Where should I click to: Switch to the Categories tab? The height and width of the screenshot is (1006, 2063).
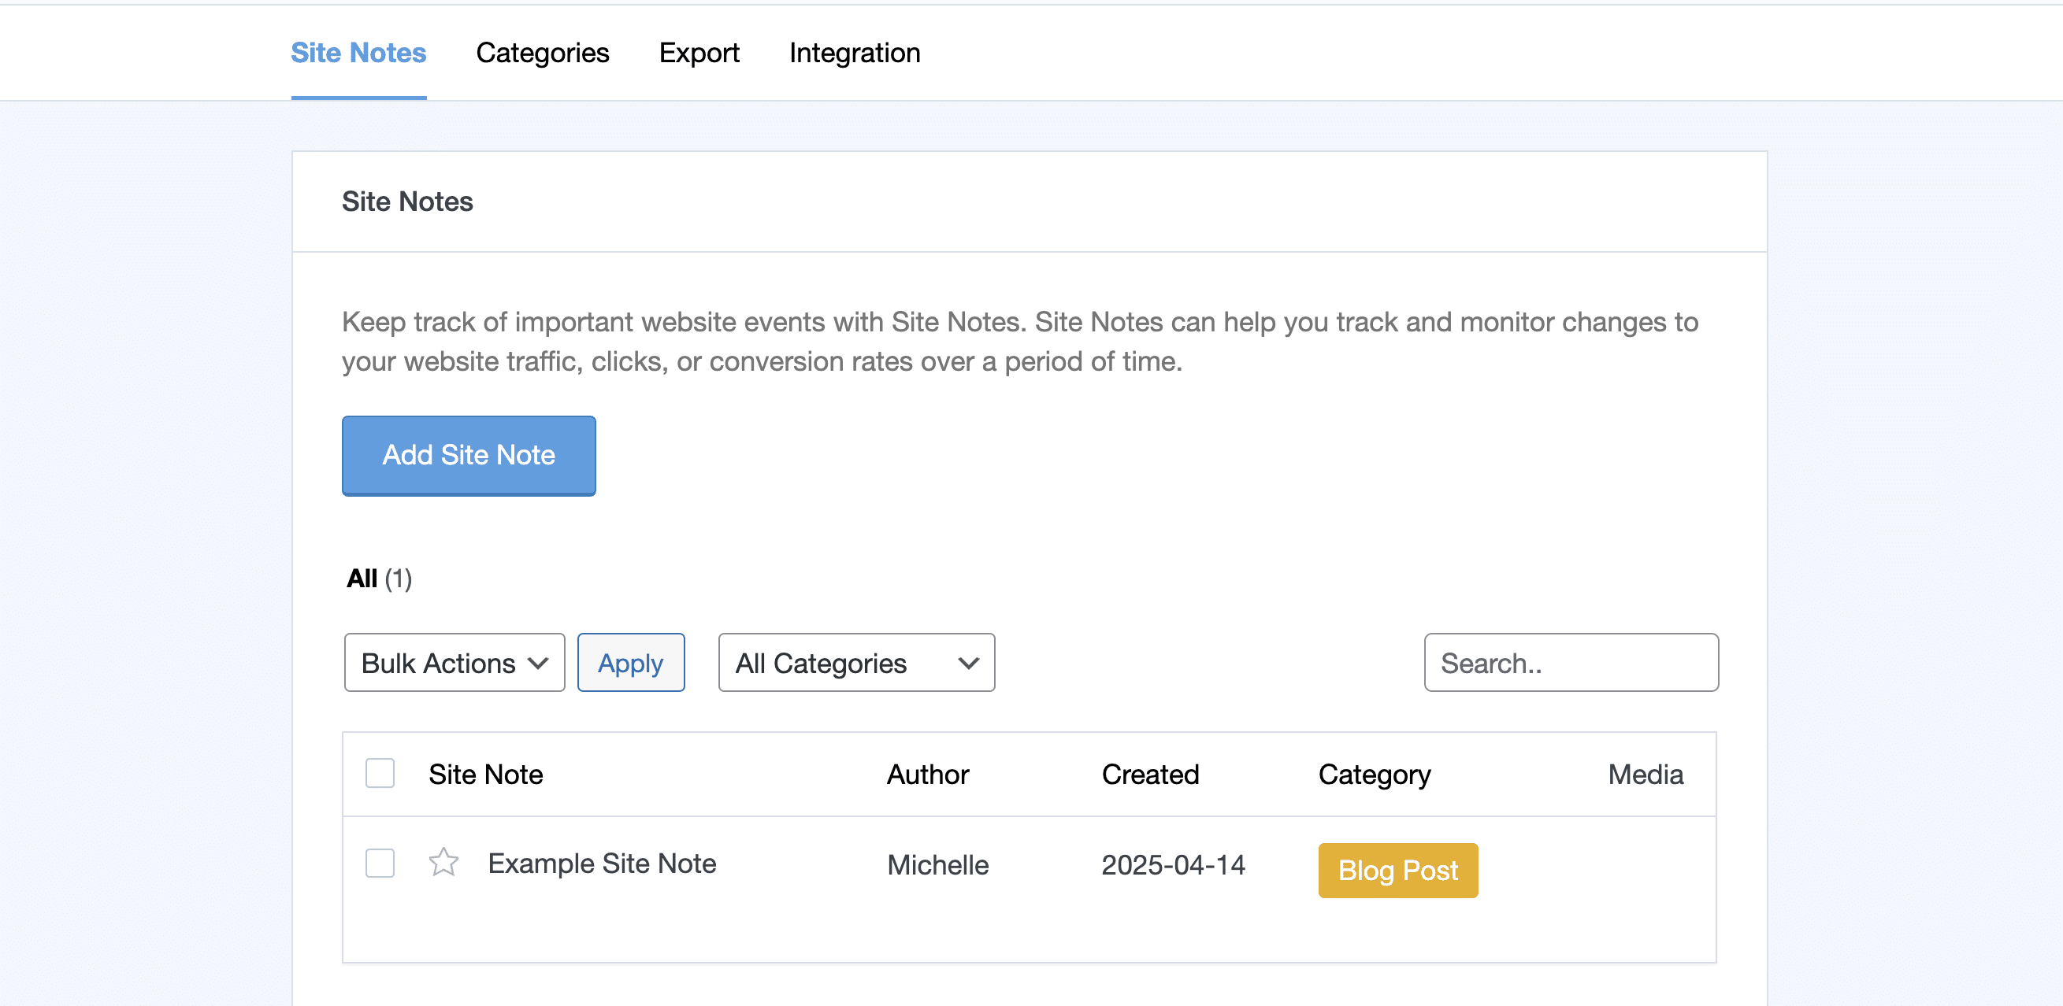[x=542, y=53]
